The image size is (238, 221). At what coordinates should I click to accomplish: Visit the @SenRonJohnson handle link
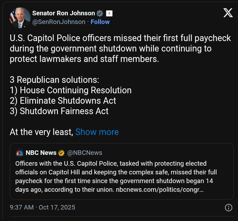[59, 22]
